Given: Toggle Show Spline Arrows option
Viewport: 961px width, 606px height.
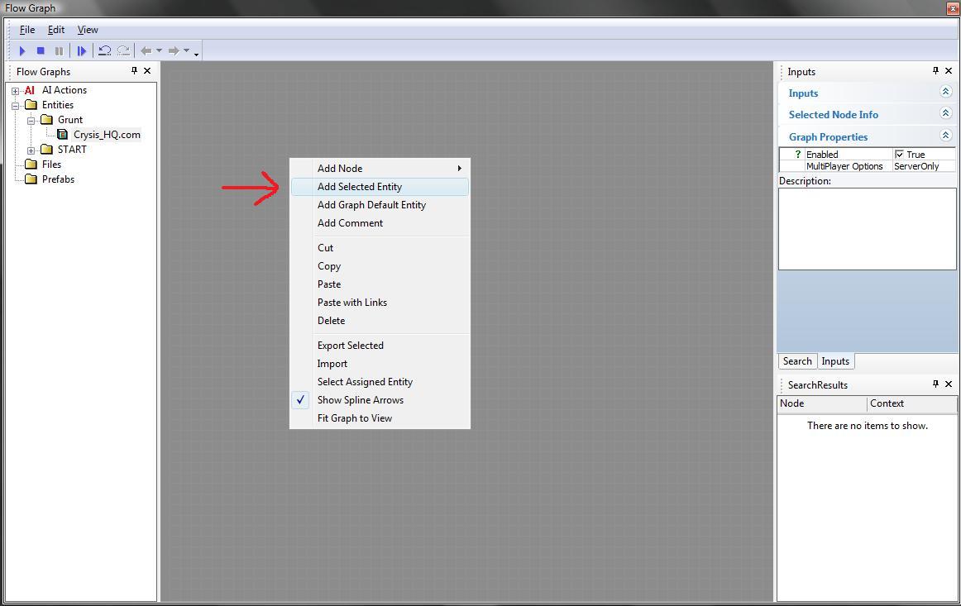Looking at the screenshot, I should point(360,400).
